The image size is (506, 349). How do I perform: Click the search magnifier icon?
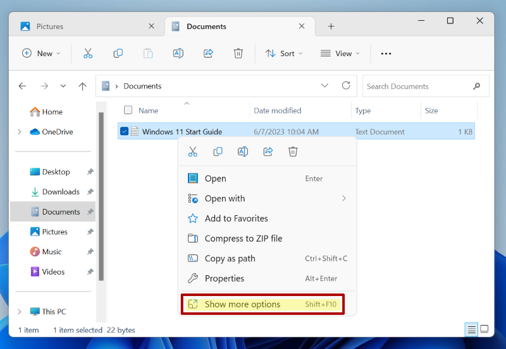pos(477,86)
